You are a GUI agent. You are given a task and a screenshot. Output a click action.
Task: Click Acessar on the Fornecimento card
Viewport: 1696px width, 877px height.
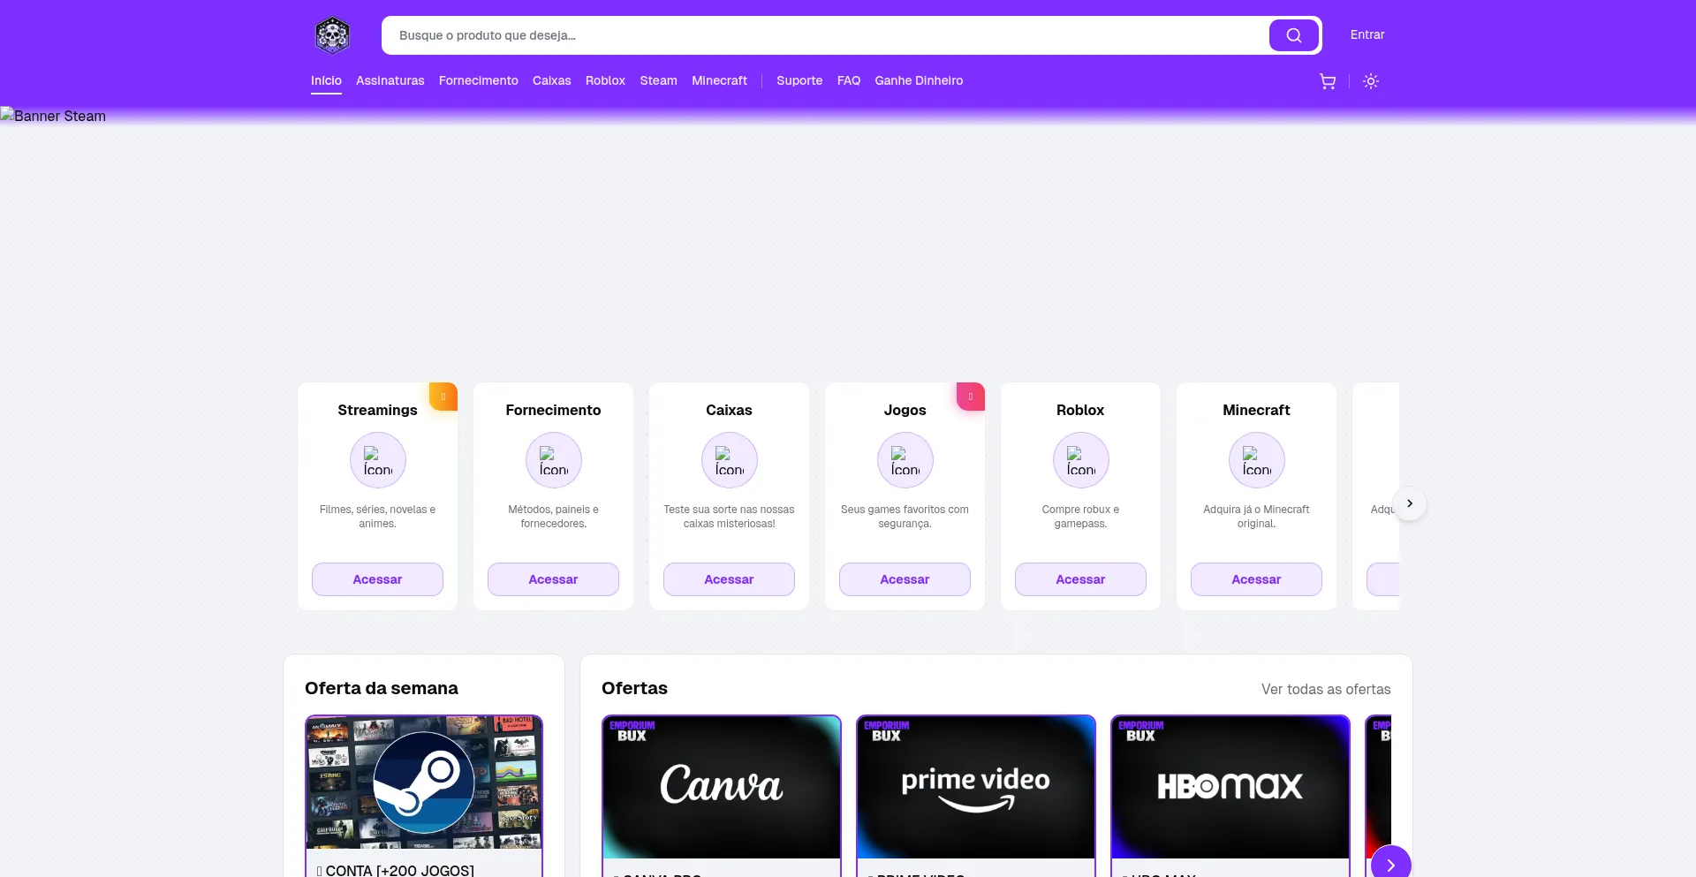point(553,579)
